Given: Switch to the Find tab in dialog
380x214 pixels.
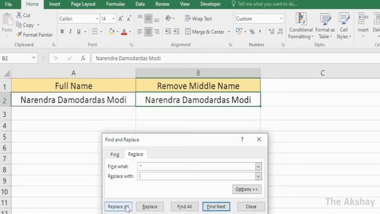Looking at the screenshot, I should (115, 155).
